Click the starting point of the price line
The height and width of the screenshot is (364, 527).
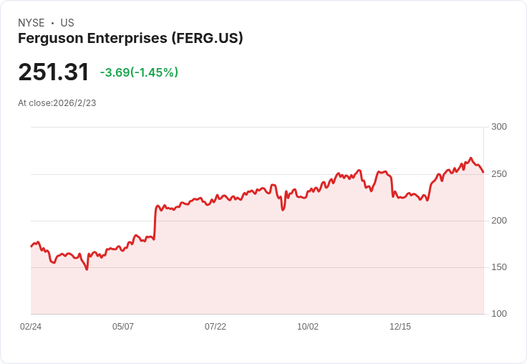pyautogui.click(x=32, y=246)
